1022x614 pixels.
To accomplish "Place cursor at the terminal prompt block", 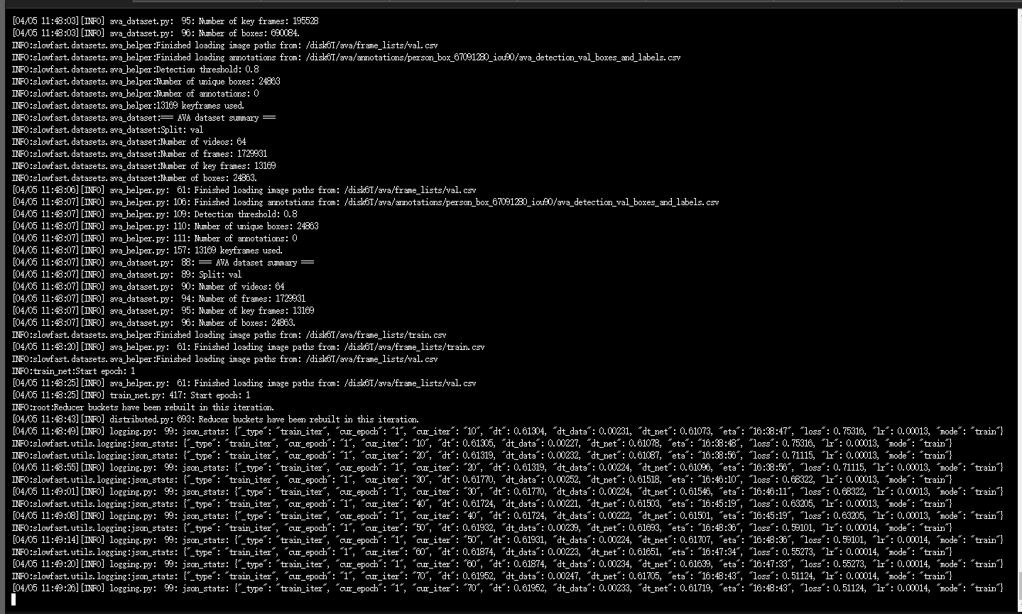I will click(14, 601).
